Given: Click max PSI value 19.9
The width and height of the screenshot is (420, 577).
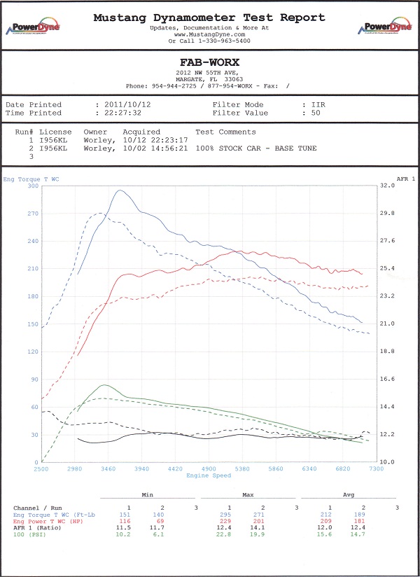Looking at the screenshot, I should [x=258, y=535].
